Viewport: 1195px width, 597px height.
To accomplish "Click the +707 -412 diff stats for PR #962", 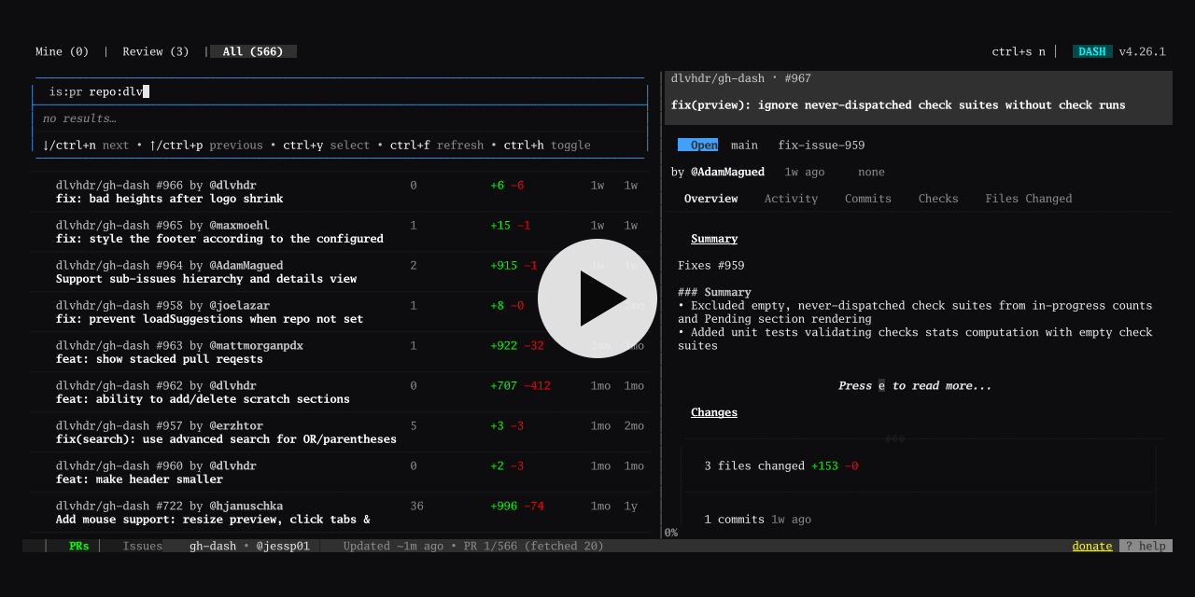I will [x=521, y=385].
